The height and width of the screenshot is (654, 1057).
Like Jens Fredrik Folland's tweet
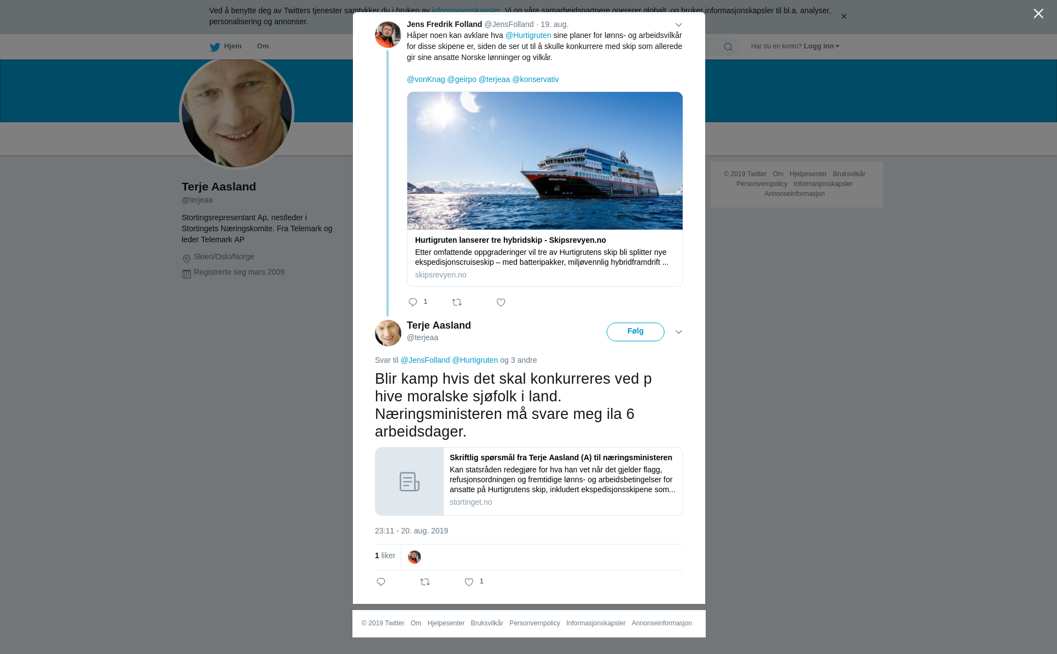[501, 302]
